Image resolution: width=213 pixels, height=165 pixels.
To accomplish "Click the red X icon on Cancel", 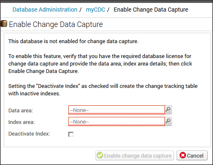I will click(x=183, y=155).
